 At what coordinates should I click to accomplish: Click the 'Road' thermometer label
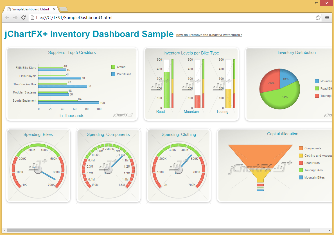pos(161,112)
